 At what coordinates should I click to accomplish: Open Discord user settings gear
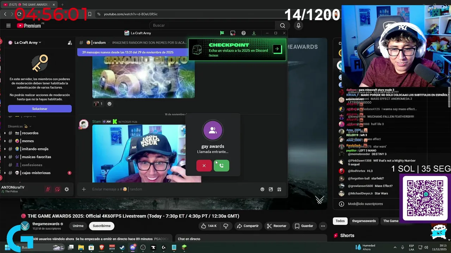click(67, 189)
